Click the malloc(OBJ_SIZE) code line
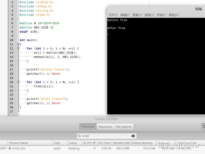The image size is (205, 154). pos(56,53)
